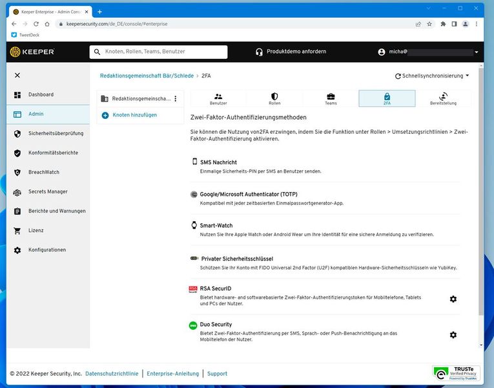Click the TRUSTe Verified Privacy badge
494x388 pixels.
pyautogui.click(x=456, y=373)
